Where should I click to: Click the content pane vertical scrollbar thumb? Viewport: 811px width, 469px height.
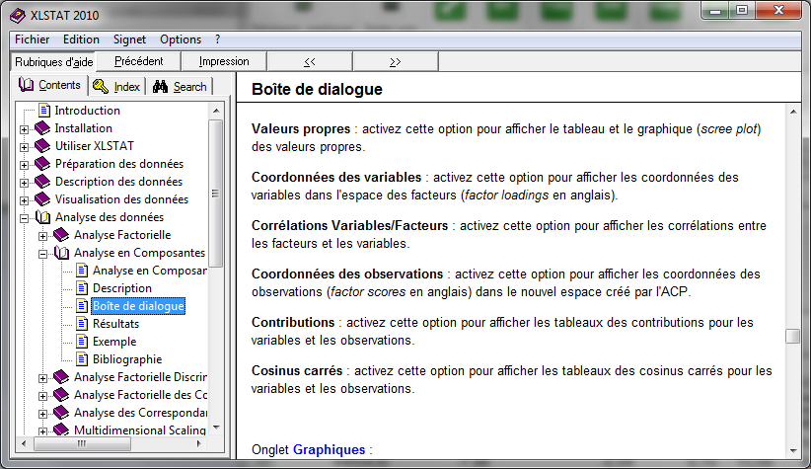[793, 336]
